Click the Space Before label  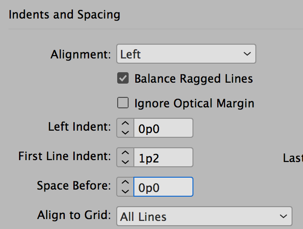click(73, 186)
